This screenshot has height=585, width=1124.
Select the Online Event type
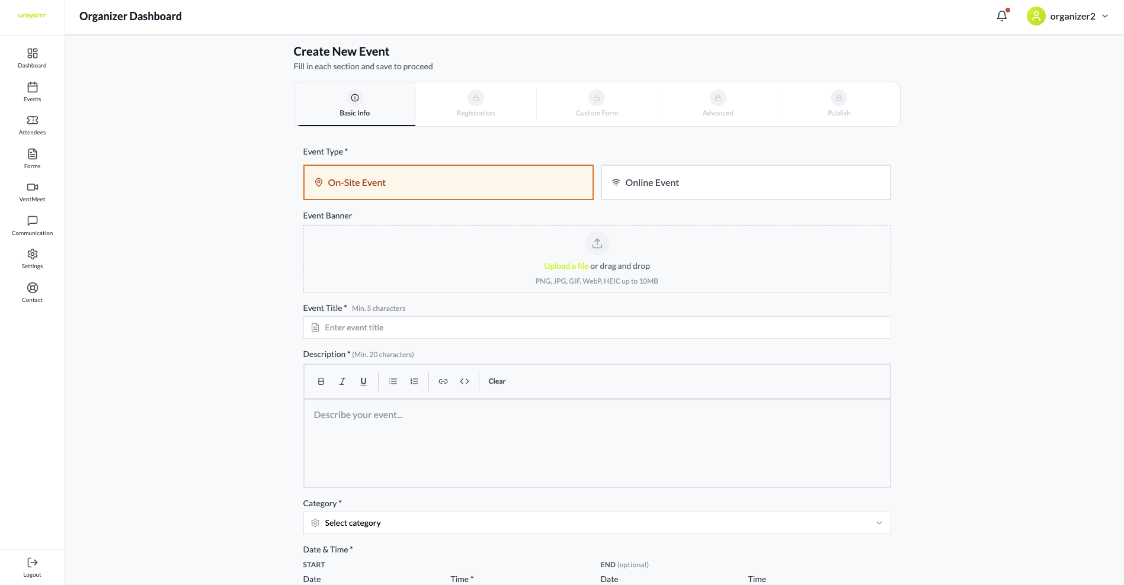tap(745, 182)
